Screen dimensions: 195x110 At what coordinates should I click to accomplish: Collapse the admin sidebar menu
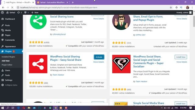click(9, 85)
